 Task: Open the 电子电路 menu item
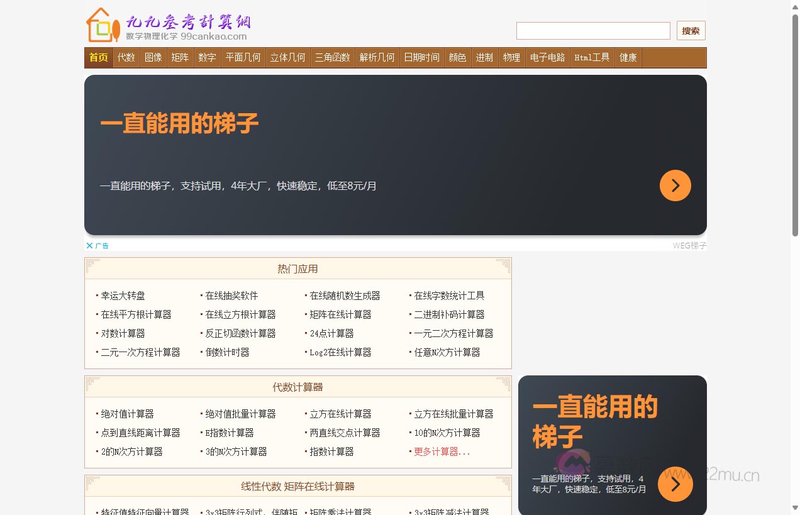pos(547,57)
